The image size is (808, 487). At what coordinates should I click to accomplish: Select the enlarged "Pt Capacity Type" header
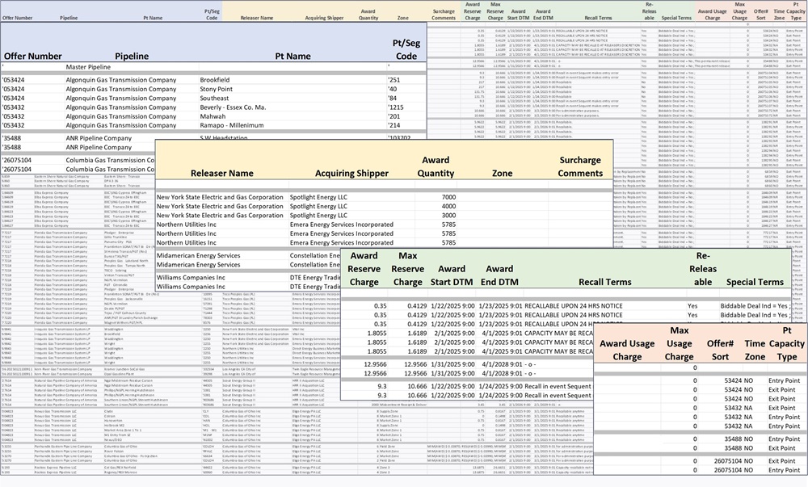tap(786, 343)
